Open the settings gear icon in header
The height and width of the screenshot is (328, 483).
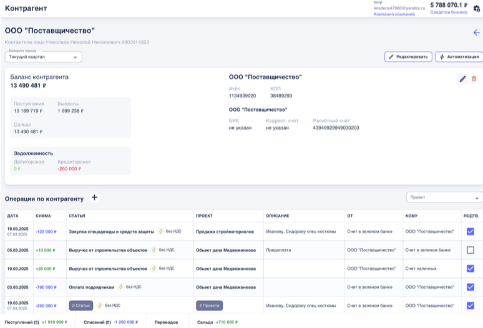click(477, 8)
